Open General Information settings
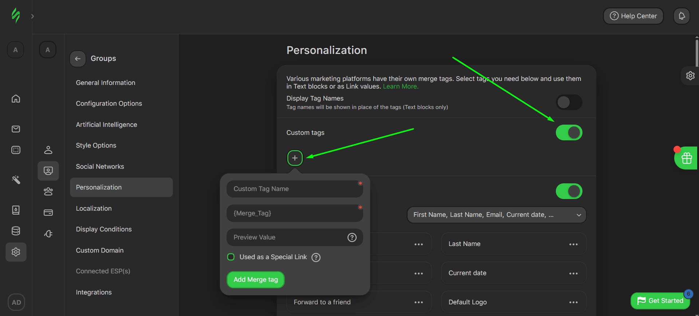 tap(121, 83)
